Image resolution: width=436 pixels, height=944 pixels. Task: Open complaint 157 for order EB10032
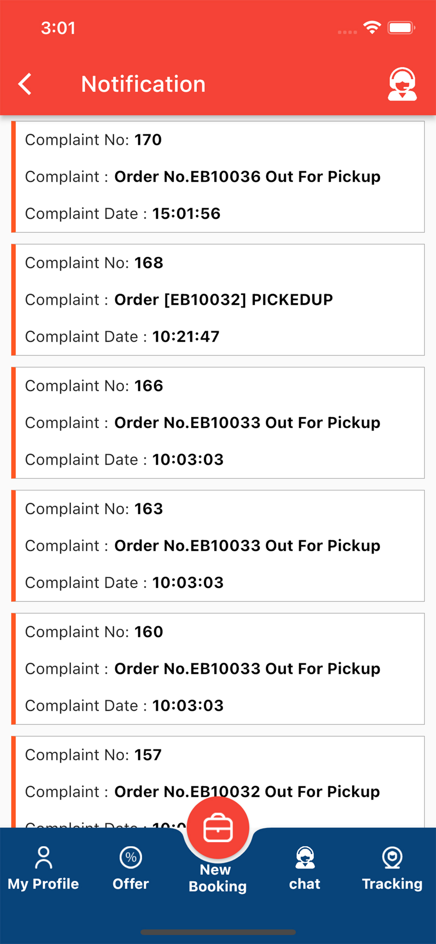(x=218, y=782)
